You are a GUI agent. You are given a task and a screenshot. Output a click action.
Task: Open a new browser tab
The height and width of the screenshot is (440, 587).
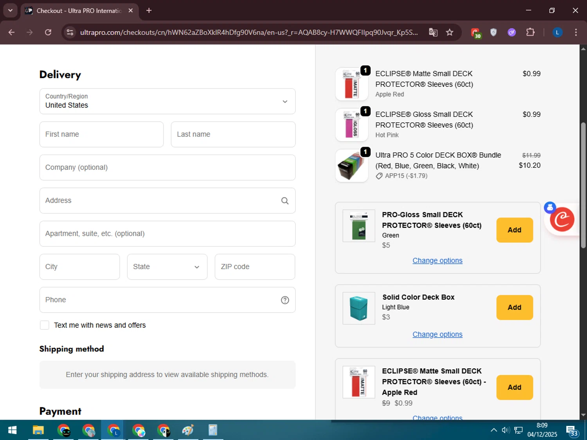pos(149,11)
